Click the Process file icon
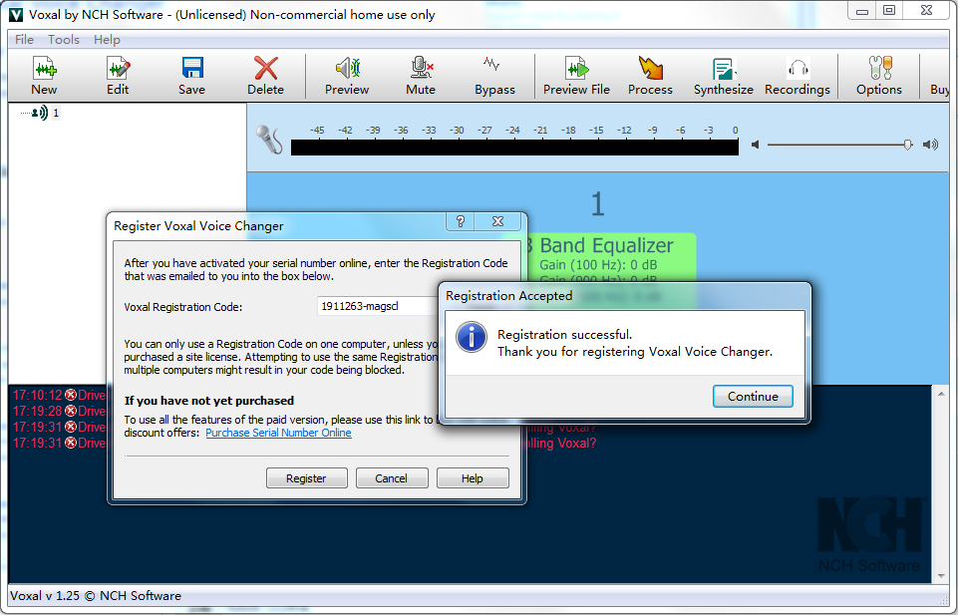958x615 pixels. tap(650, 76)
